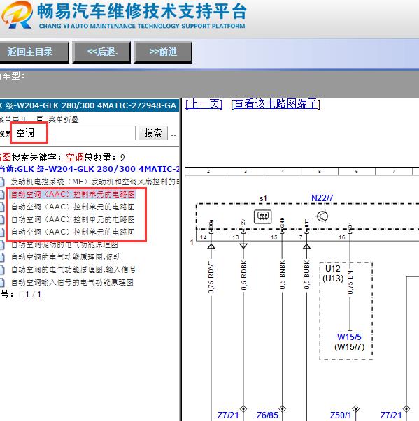Viewport: 419px width, 421px height.
Task: Click column header 4 of diagram ruler
Action: tap(283, 171)
